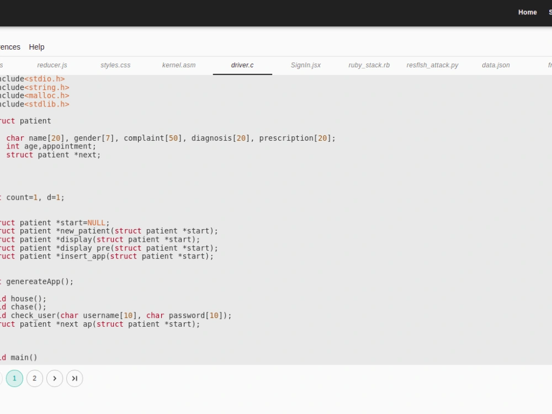This screenshot has height=414, width=552.
Task: Click the '*new_patient' prototype line
Action: (x=109, y=231)
